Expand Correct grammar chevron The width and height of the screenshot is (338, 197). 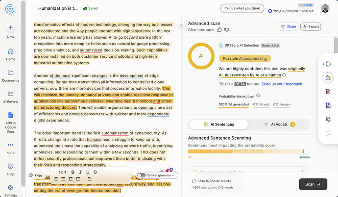(x=173, y=175)
